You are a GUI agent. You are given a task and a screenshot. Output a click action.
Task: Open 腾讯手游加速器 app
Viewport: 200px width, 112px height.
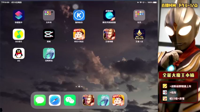[x=109, y=15]
